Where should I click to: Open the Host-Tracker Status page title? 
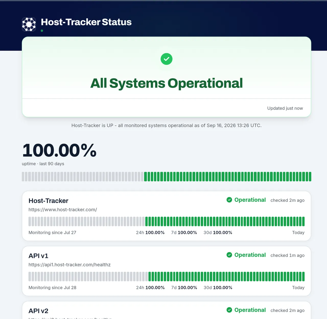coord(86,22)
